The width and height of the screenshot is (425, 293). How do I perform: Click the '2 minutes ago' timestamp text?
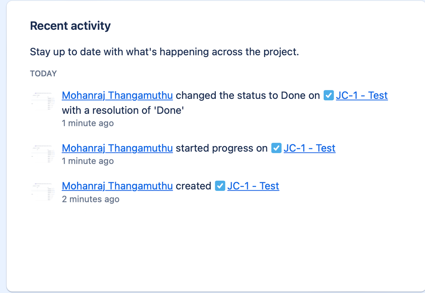click(90, 199)
